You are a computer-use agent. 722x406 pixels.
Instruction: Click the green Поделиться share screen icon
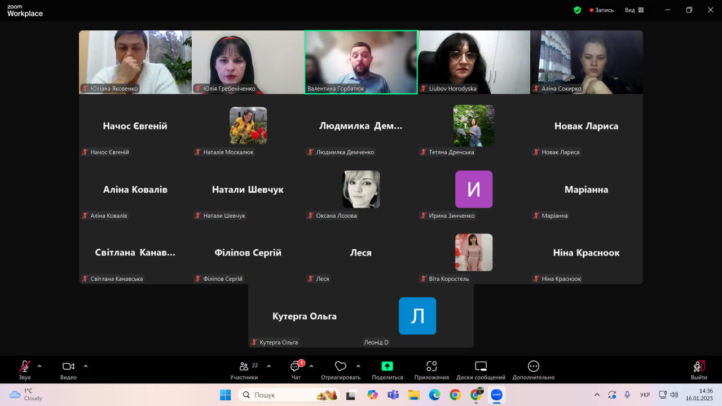(x=388, y=366)
